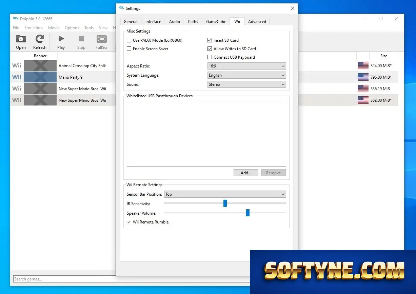416x294 pixels.
Task: Switch to the GameCube tab
Action: (x=216, y=22)
